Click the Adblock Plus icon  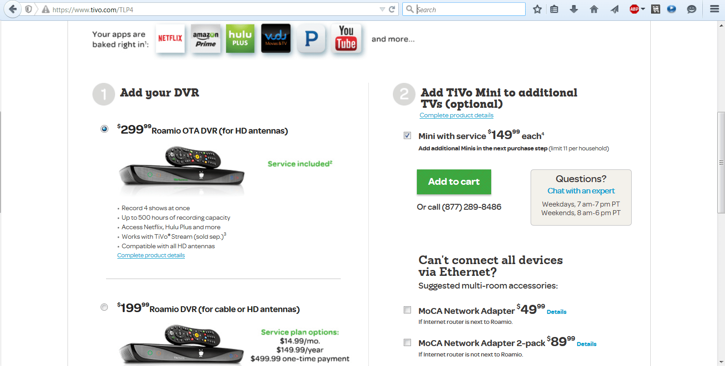[x=634, y=9]
